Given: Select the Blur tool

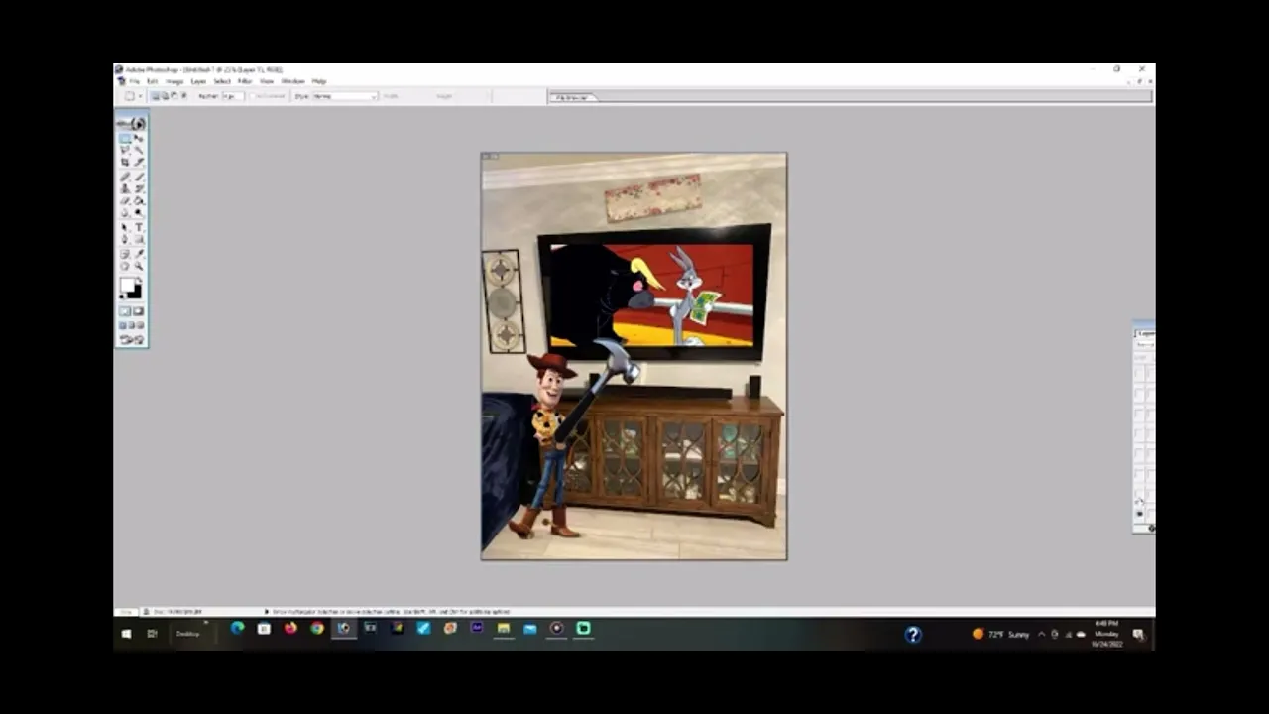Looking at the screenshot, I should point(126,213).
